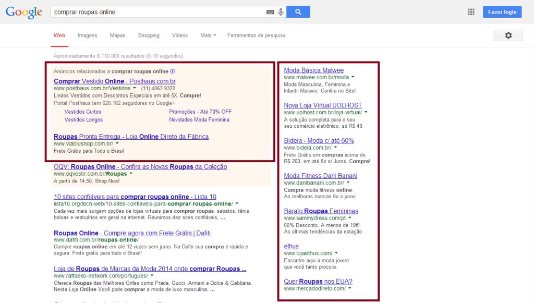Open Bideia - Moda c/ até 60% ad

(x=319, y=141)
